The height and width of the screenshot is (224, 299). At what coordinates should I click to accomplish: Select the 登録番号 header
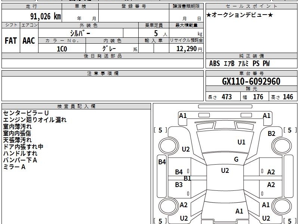pos(134,6)
